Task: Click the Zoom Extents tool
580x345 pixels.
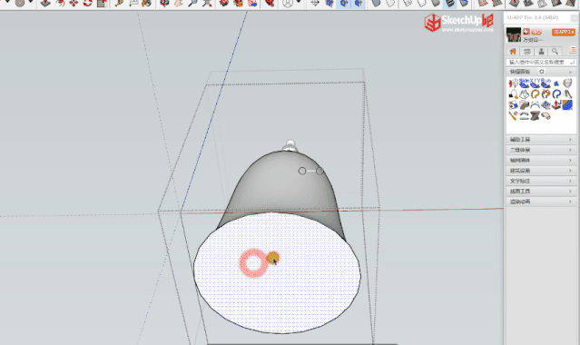Action: (x=207, y=4)
